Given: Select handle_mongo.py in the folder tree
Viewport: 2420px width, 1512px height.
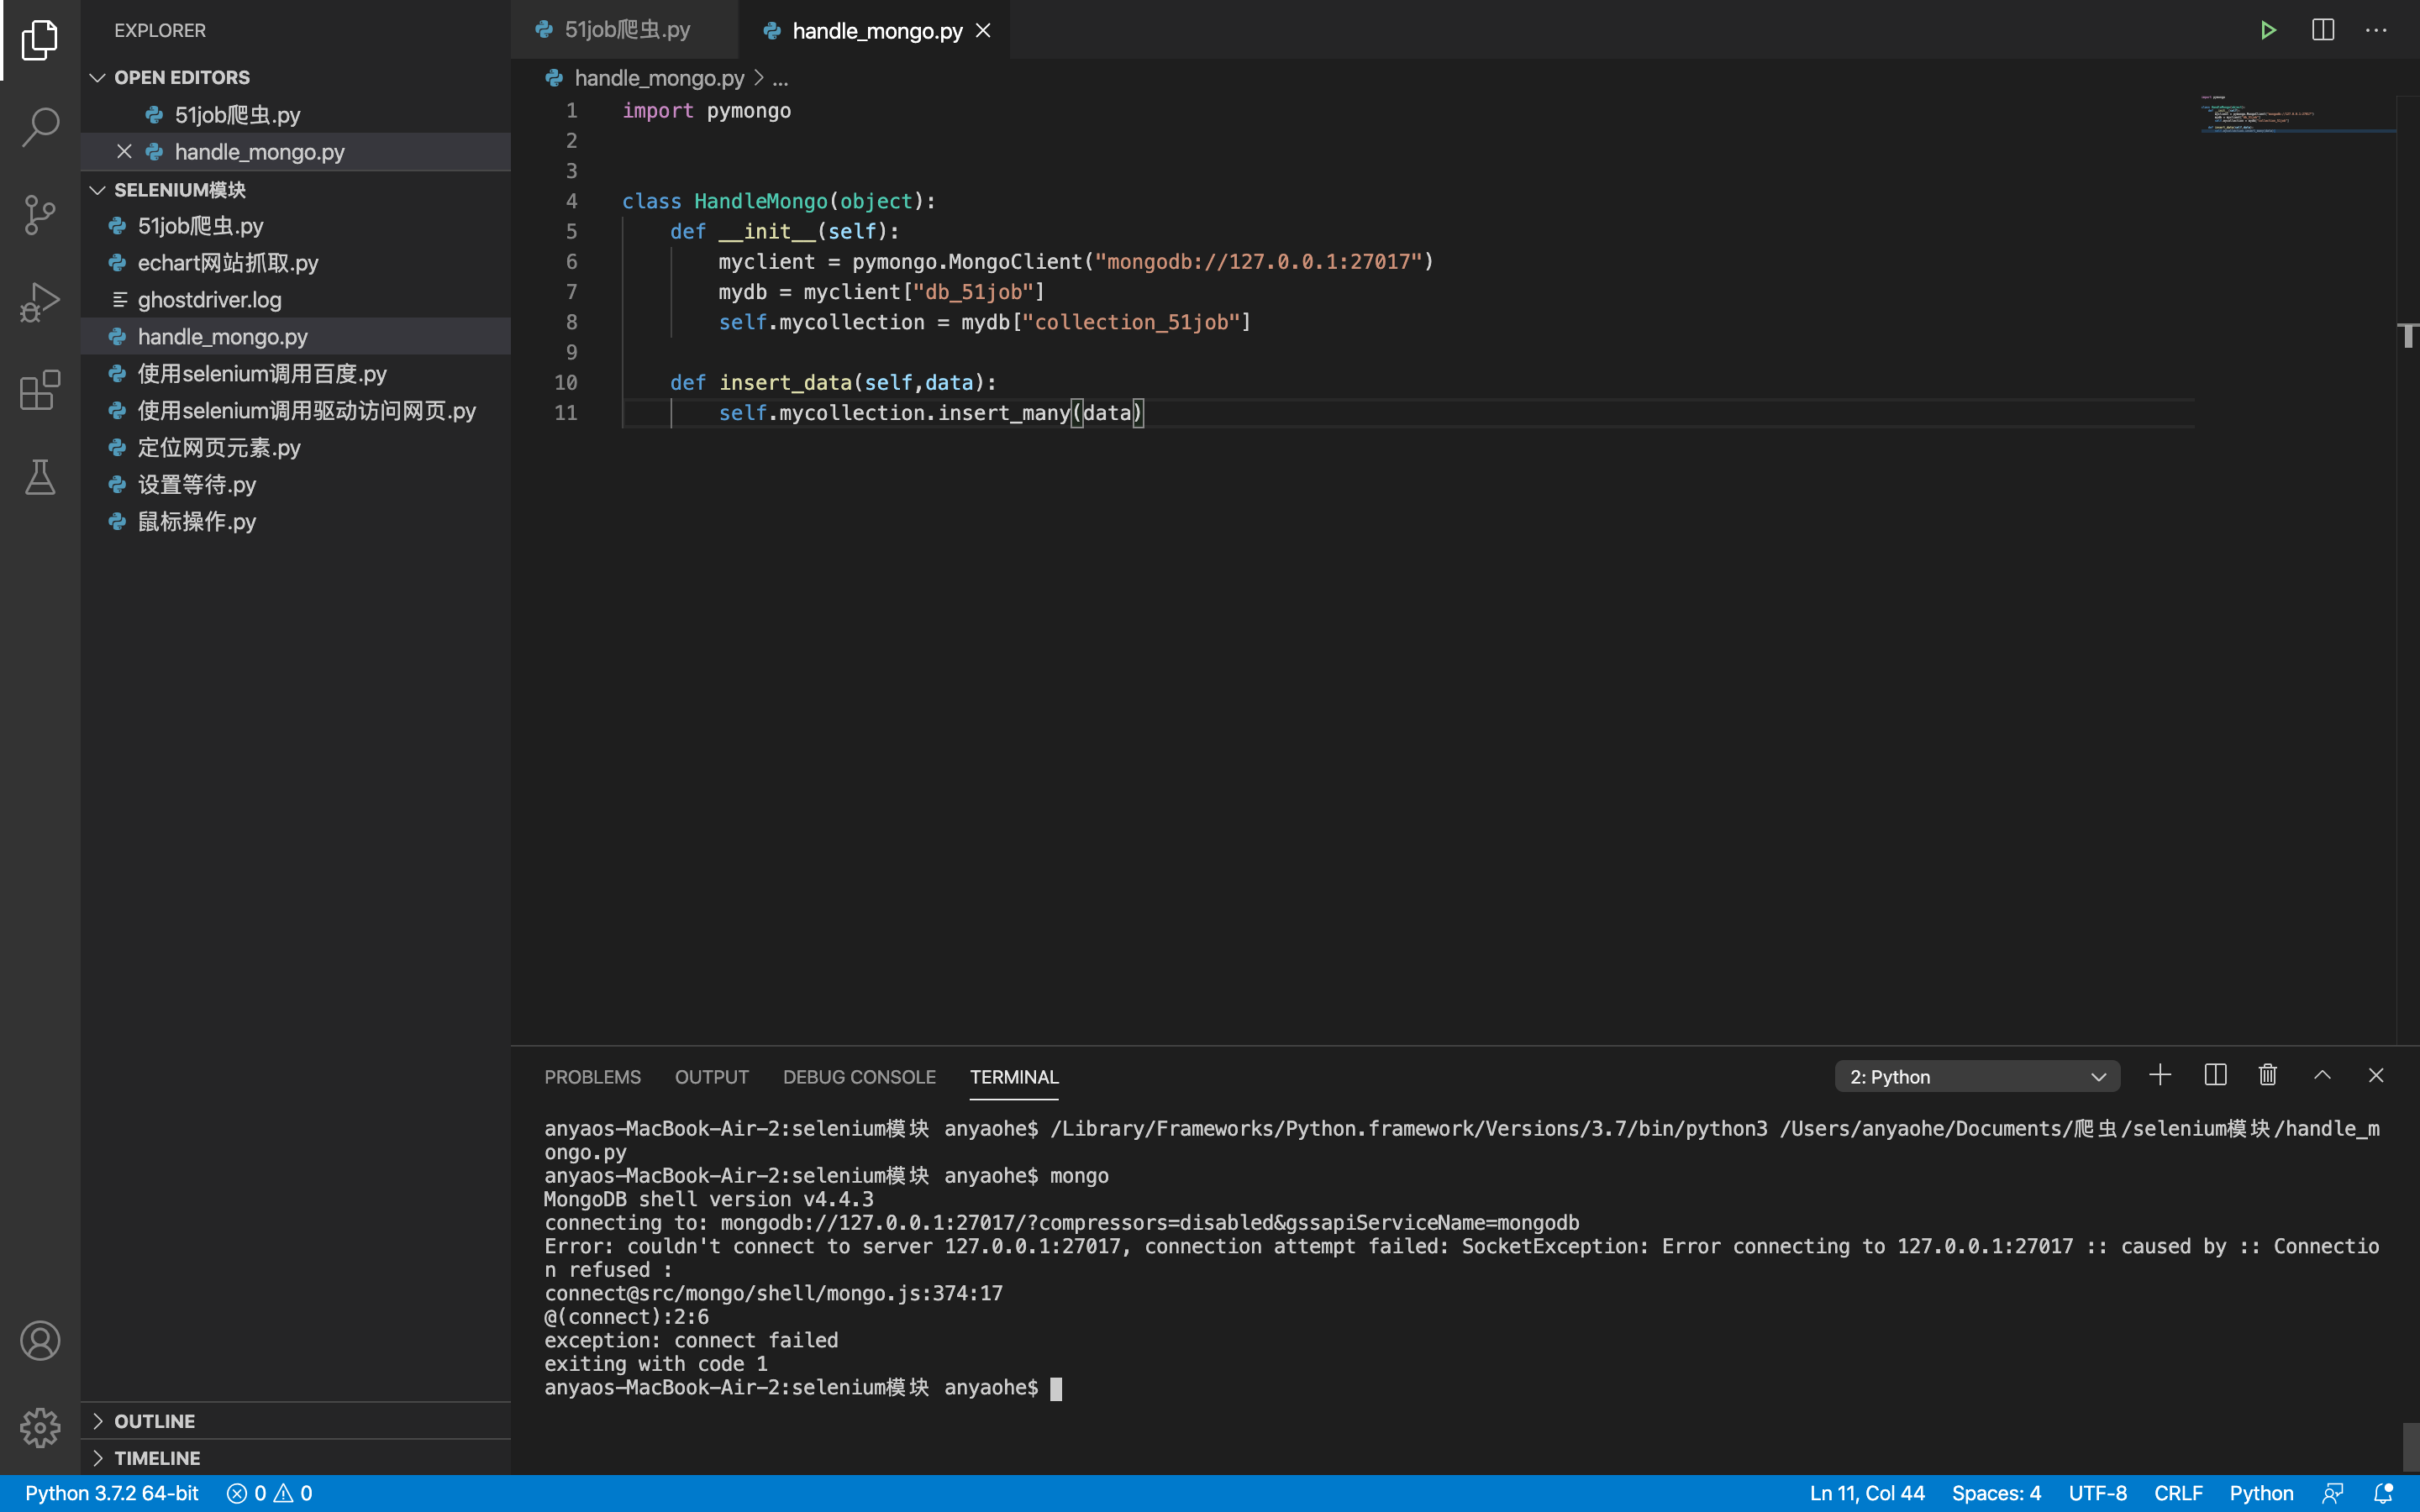Looking at the screenshot, I should pyautogui.click(x=296, y=337).
